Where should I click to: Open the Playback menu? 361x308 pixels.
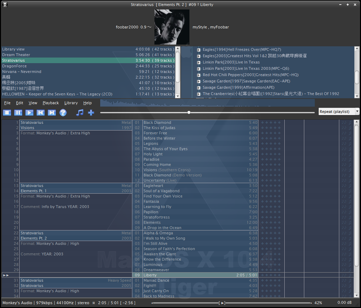pos(51,103)
